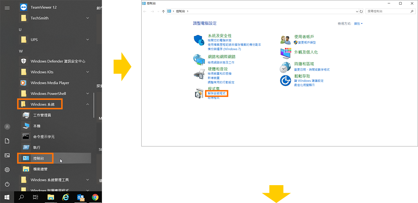The height and width of the screenshot is (203, 418).
Task: Open 檢視裝置和印表機 link
Action: tap(220, 74)
